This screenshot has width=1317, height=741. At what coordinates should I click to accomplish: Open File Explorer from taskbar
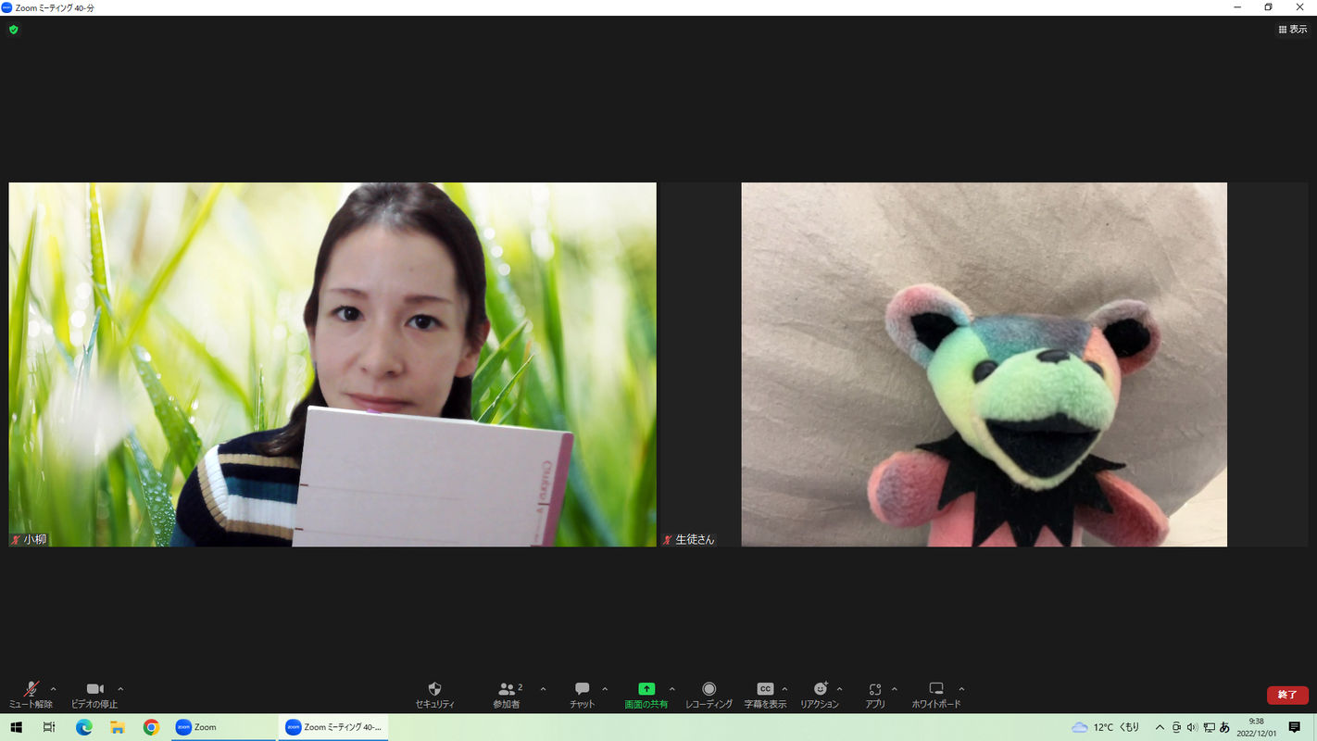[x=118, y=727]
